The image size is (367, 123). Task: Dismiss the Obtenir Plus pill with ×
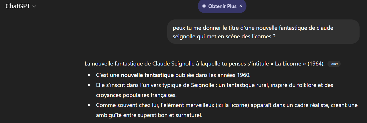click(x=241, y=6)
